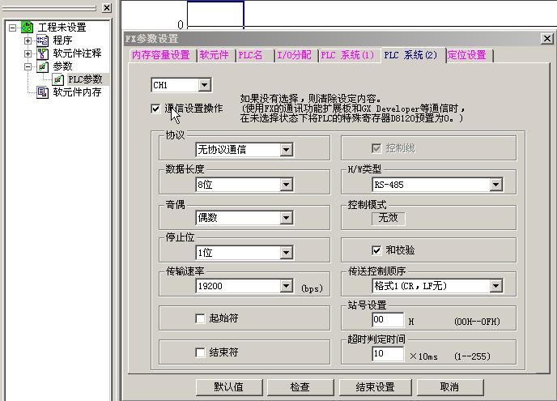This screenshot has height=401, width=557.
Task: Expand the 程序 tree node
Action: [28, 41]
